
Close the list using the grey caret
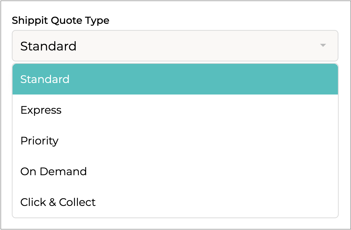click(323, 46)
